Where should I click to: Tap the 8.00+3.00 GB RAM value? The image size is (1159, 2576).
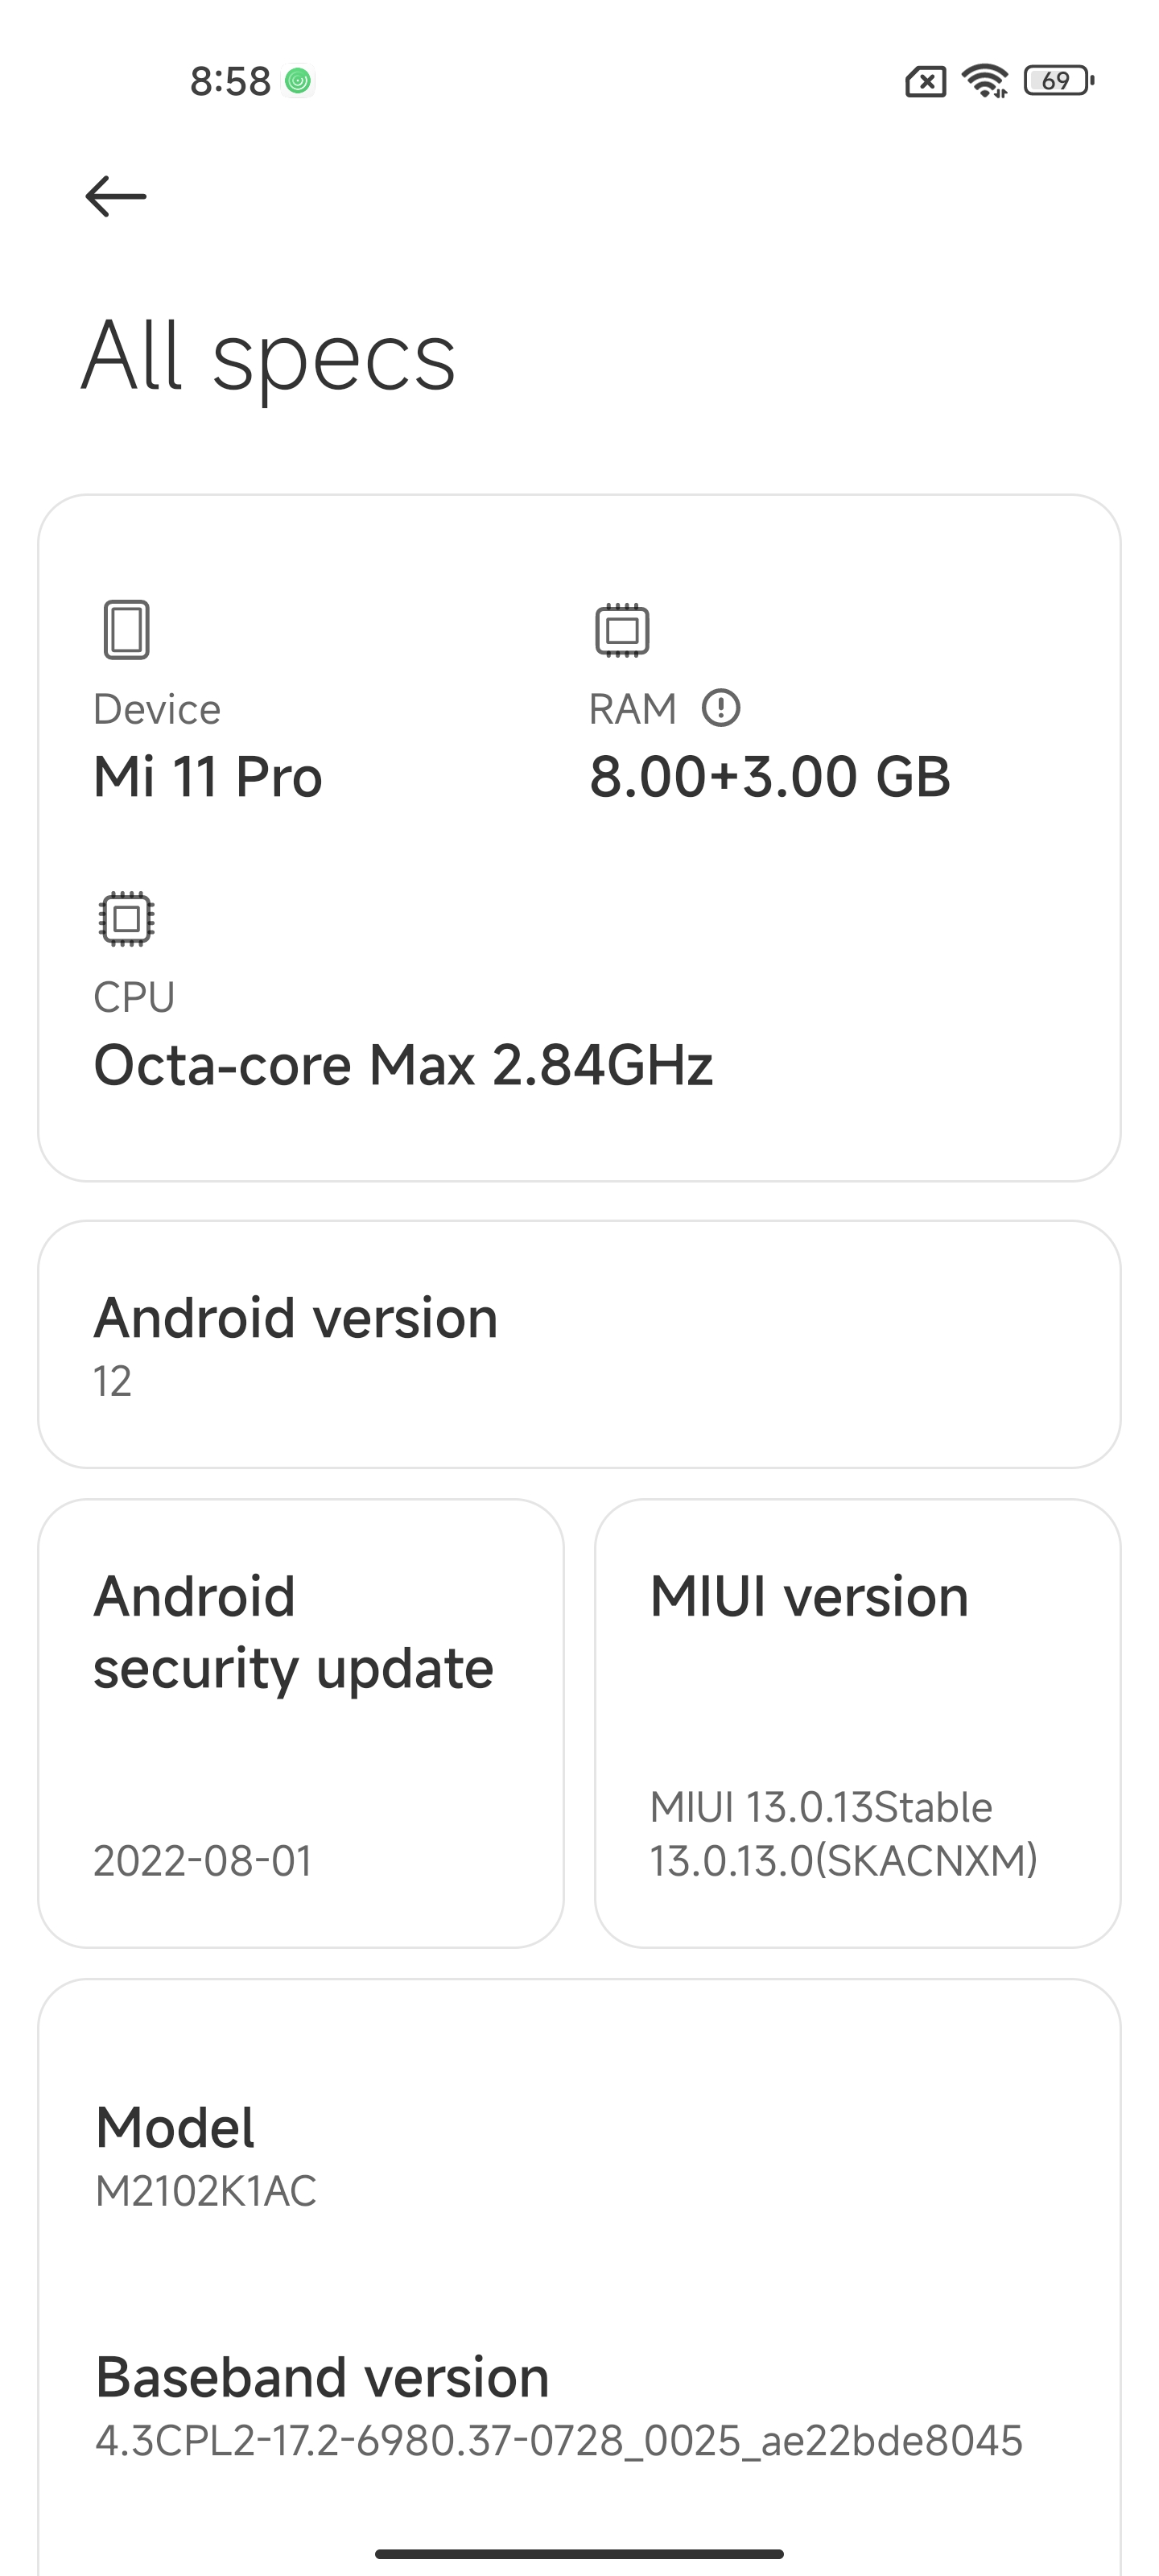(769, 777)
